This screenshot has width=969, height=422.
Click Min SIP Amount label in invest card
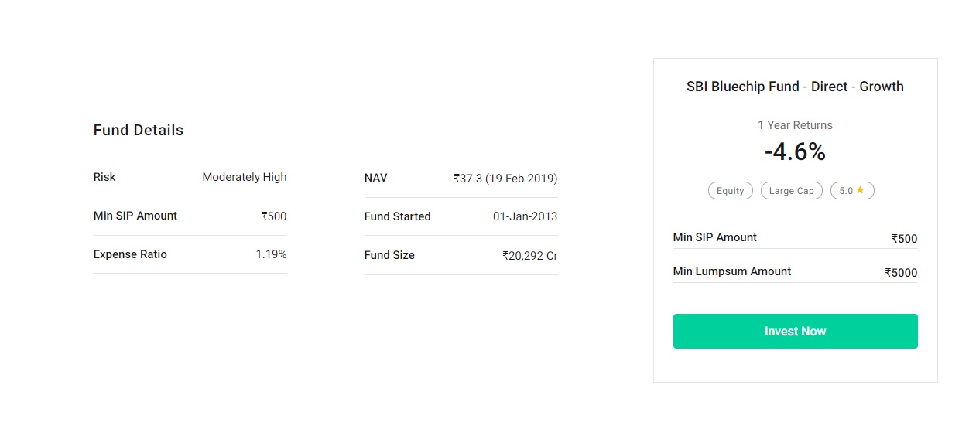coord(715,237)
